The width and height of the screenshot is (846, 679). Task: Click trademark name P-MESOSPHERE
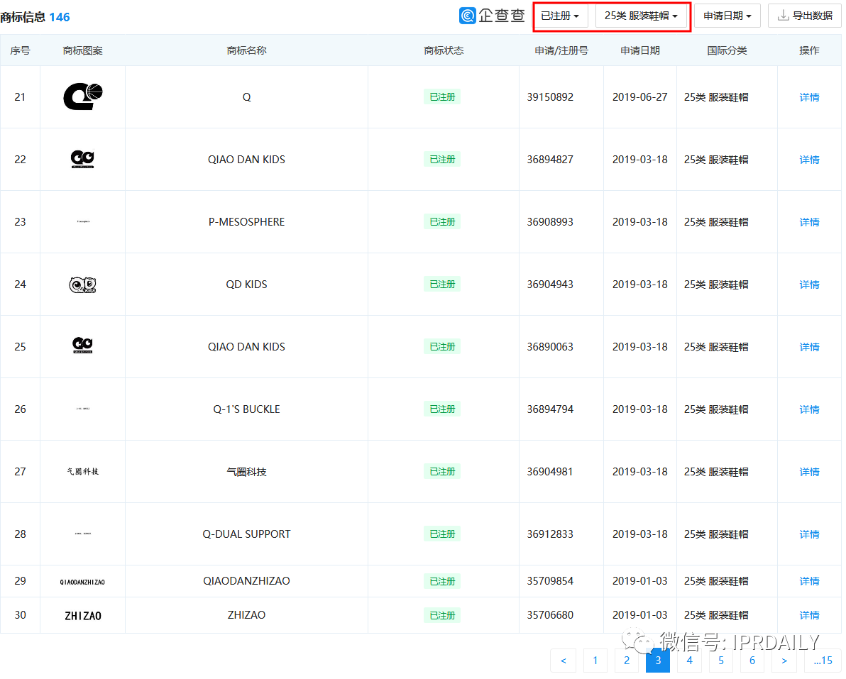pos(246,221)
